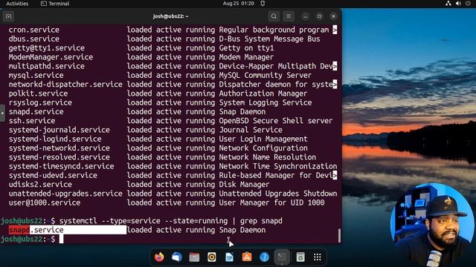Click the cron.service row

(173, 30)
